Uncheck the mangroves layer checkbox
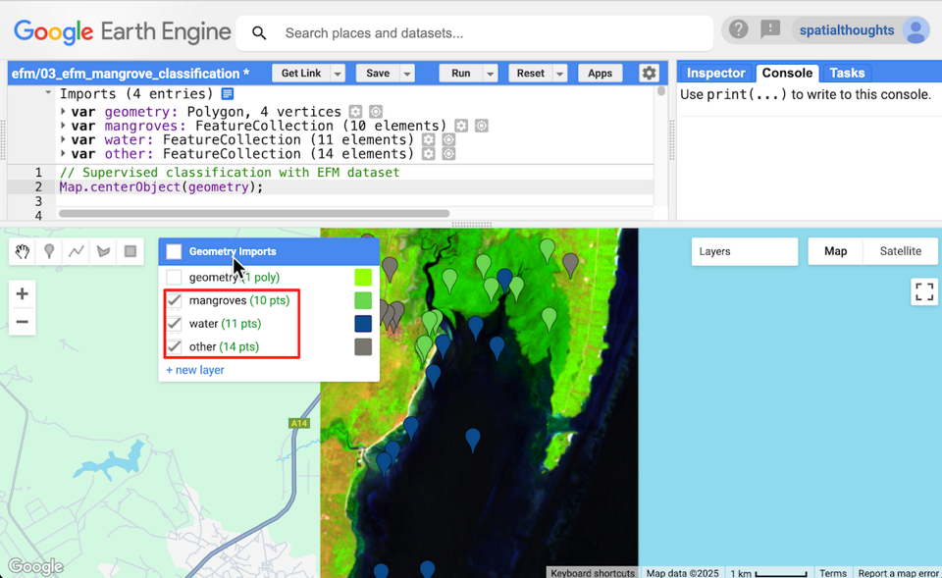942x578 pixels. [x=174, y=300]
